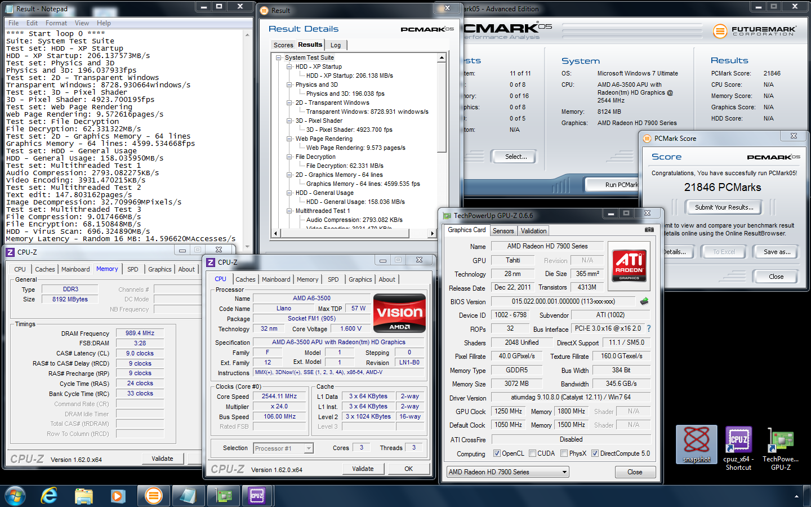Click the BIOS save chip icon in GPU-Z

point(644,301)
